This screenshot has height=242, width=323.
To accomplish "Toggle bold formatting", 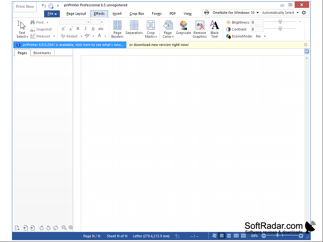I will (x=78, y=29).
